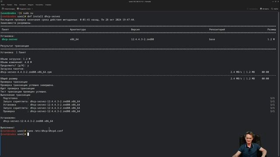The image size is (280, 157).
Task: Open the Файл menu
Action: tap(3, 5)
